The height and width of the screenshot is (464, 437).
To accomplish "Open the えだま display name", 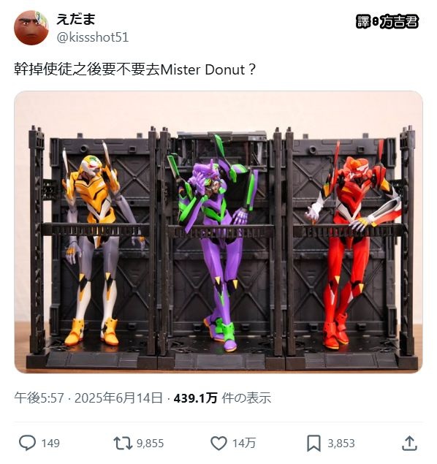I will click(76, 19).
